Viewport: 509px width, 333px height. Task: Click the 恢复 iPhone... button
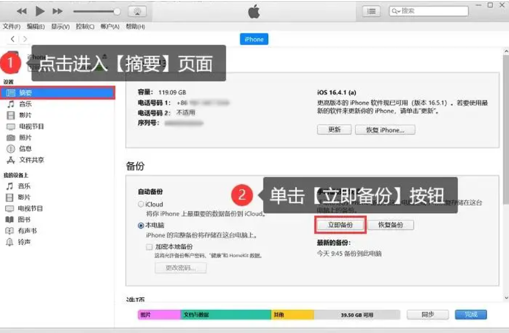pos(385,130)
